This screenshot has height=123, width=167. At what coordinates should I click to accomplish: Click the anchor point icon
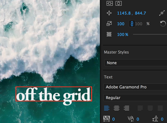coord(162,13)
